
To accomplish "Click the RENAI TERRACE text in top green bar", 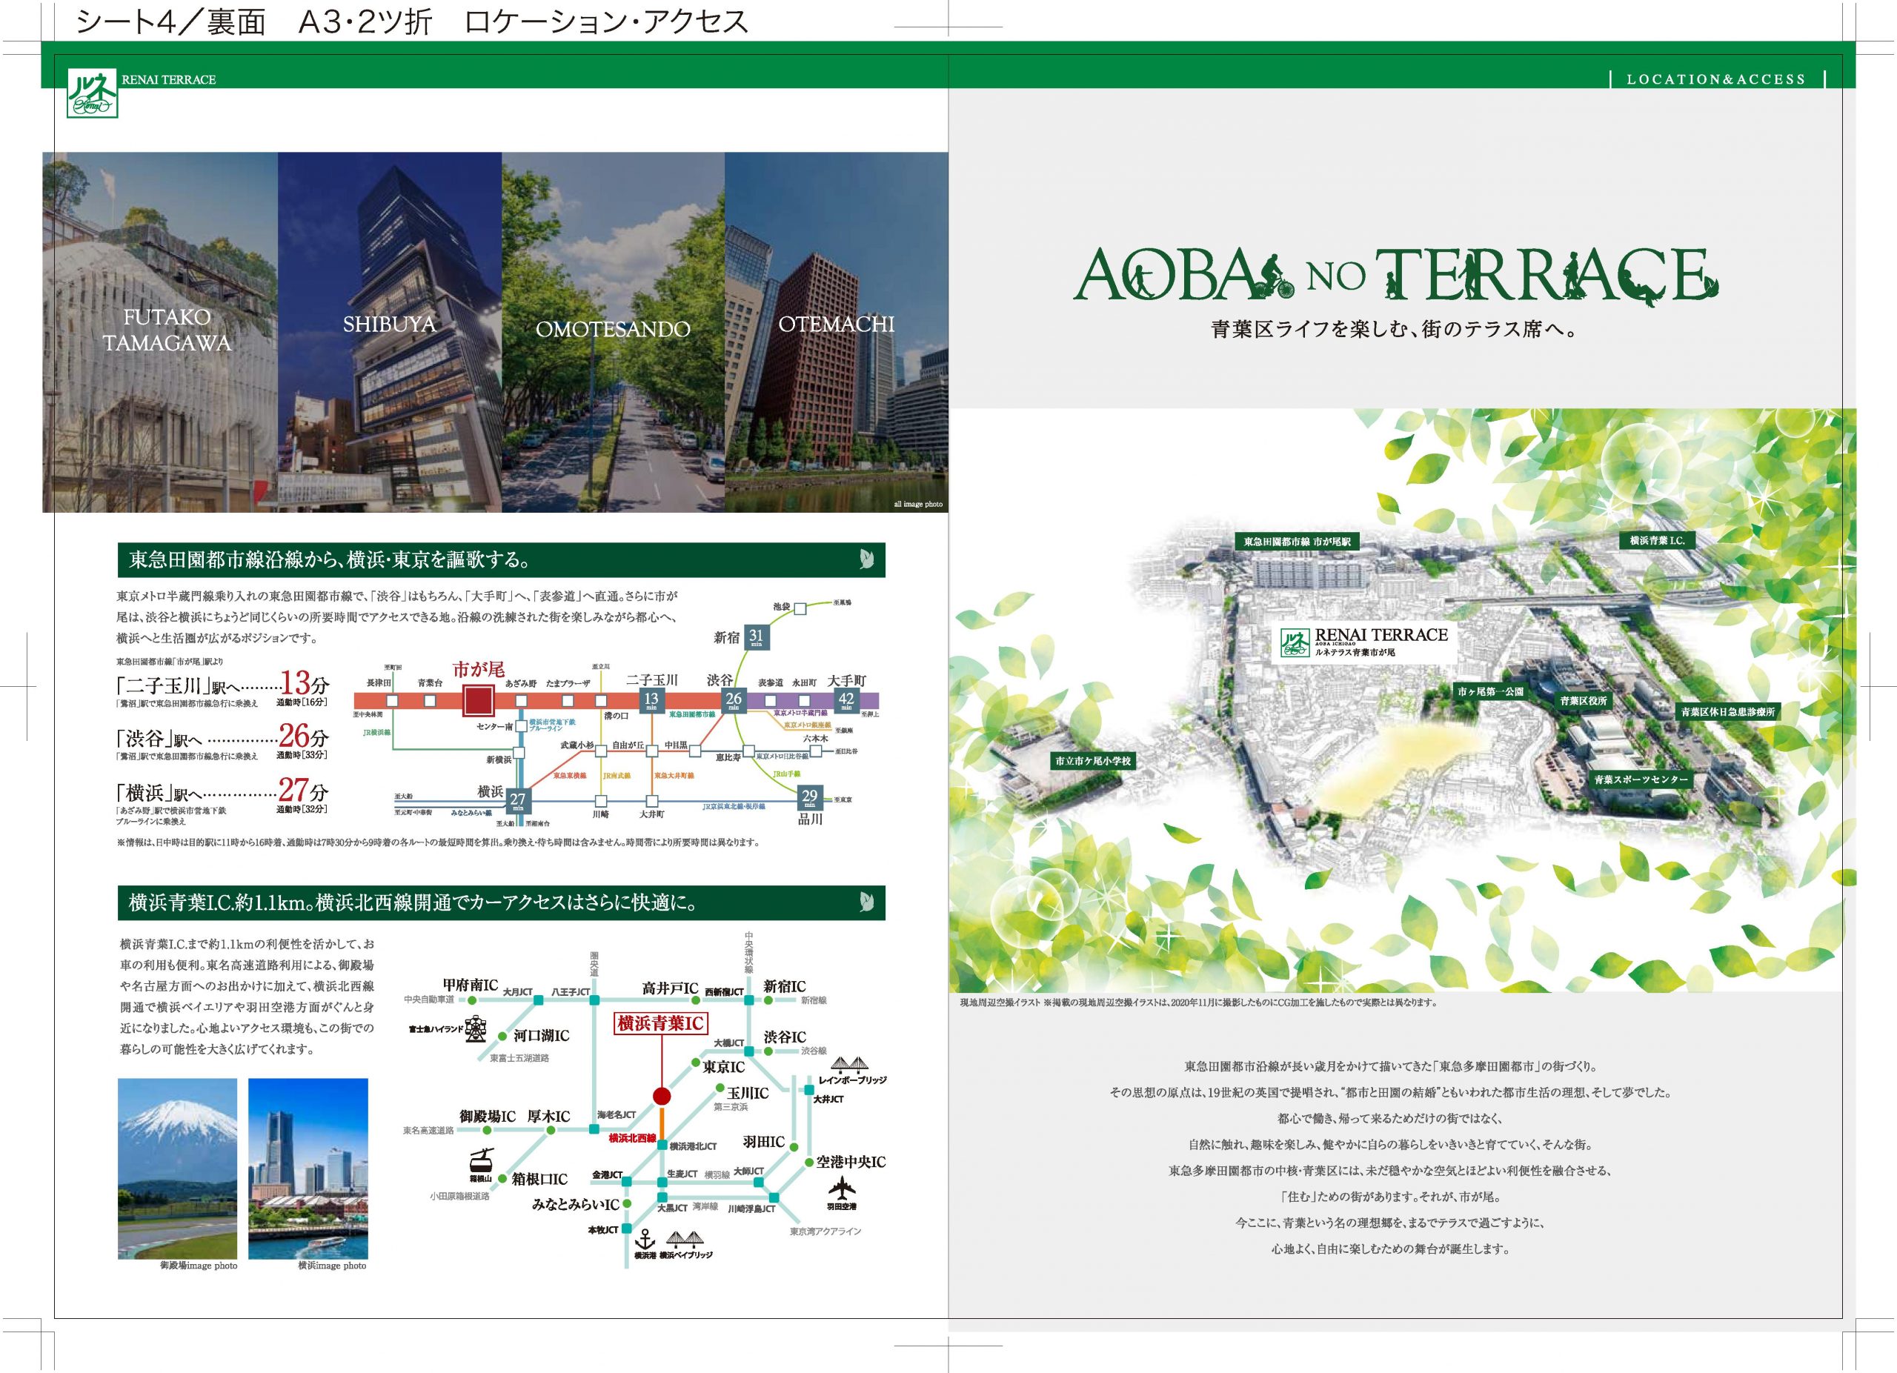I will click(x=169, y=79).
